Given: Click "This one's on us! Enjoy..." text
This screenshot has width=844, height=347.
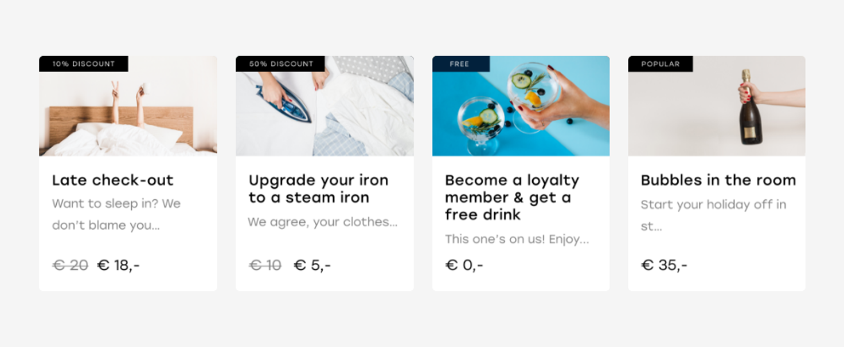Looking at the screenshot, I should point(517,239).
